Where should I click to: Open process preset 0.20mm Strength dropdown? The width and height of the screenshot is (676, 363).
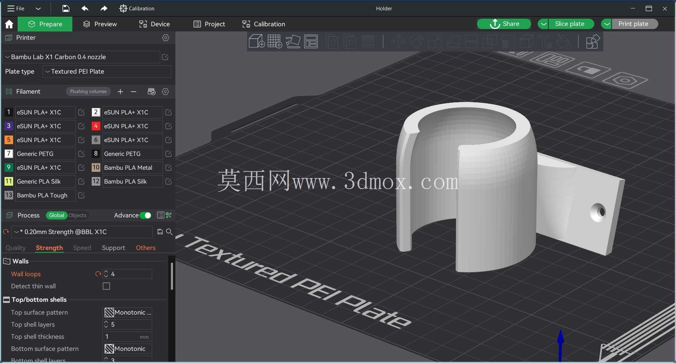82,232
